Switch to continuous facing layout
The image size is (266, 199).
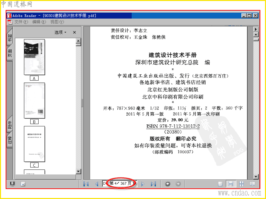click(x=241, y=184)
